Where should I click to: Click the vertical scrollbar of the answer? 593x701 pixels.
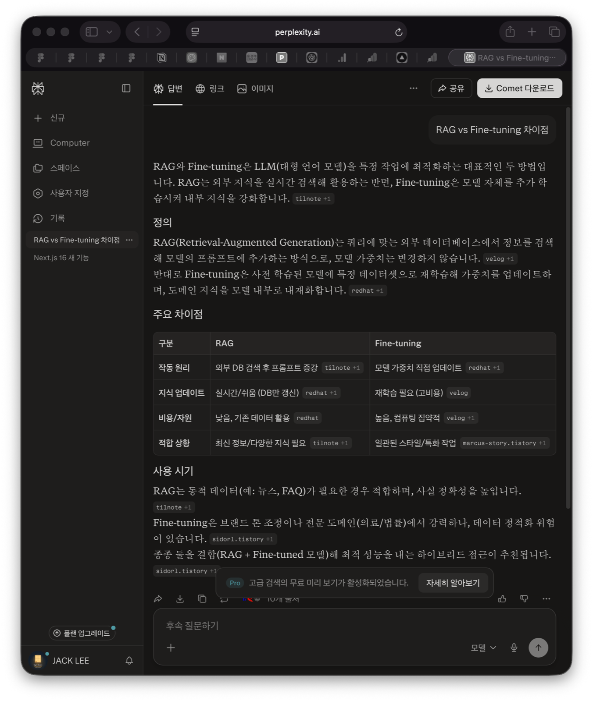tap(568, 307)
